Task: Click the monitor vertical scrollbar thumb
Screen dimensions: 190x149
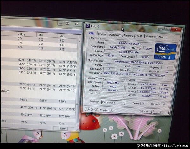Action: 77,103
